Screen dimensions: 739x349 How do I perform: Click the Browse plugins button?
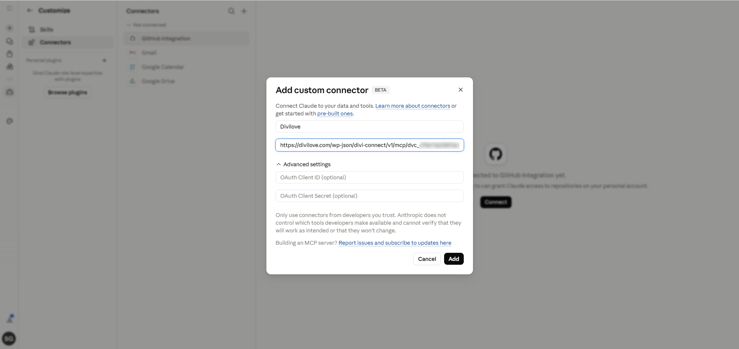pos(67,92)
